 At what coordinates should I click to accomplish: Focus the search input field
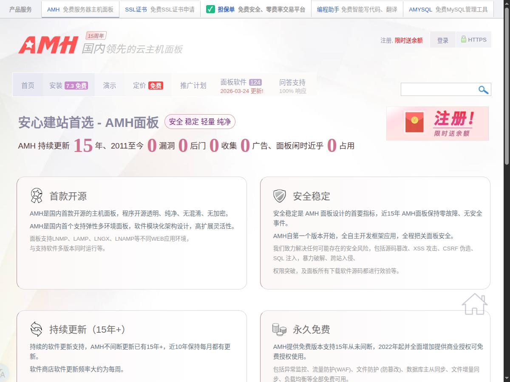[x=438, y=90]
